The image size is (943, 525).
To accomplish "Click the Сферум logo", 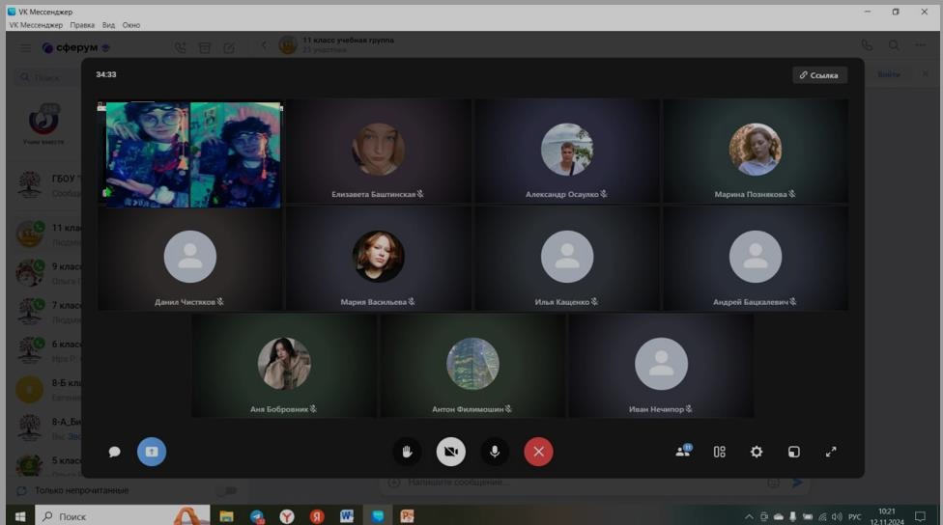I will (75, 47).
